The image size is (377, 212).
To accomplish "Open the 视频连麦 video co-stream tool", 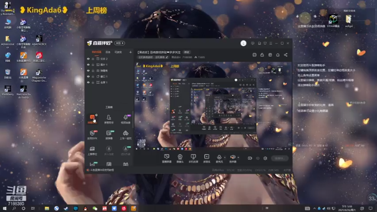I will [x=125, y=119].
